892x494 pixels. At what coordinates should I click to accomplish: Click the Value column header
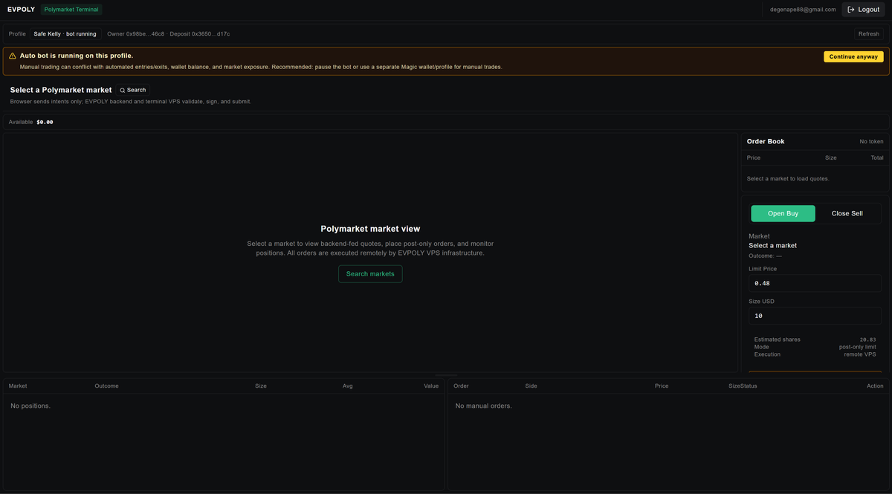[x=431, y=386]
